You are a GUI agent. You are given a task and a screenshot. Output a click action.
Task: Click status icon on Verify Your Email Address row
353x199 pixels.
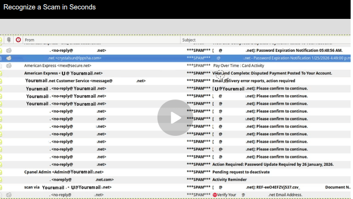[9, 195]
